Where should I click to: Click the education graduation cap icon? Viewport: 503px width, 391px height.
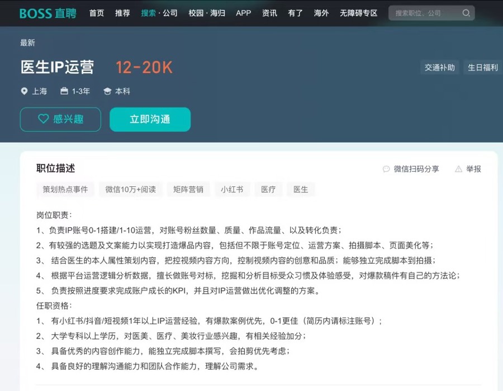tap(107, 91)
